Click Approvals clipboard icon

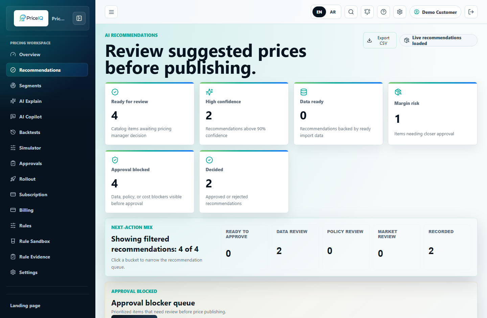pos(13,163)
